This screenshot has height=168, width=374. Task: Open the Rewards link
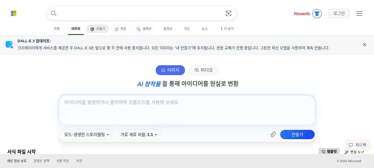(x=302, y=14)
